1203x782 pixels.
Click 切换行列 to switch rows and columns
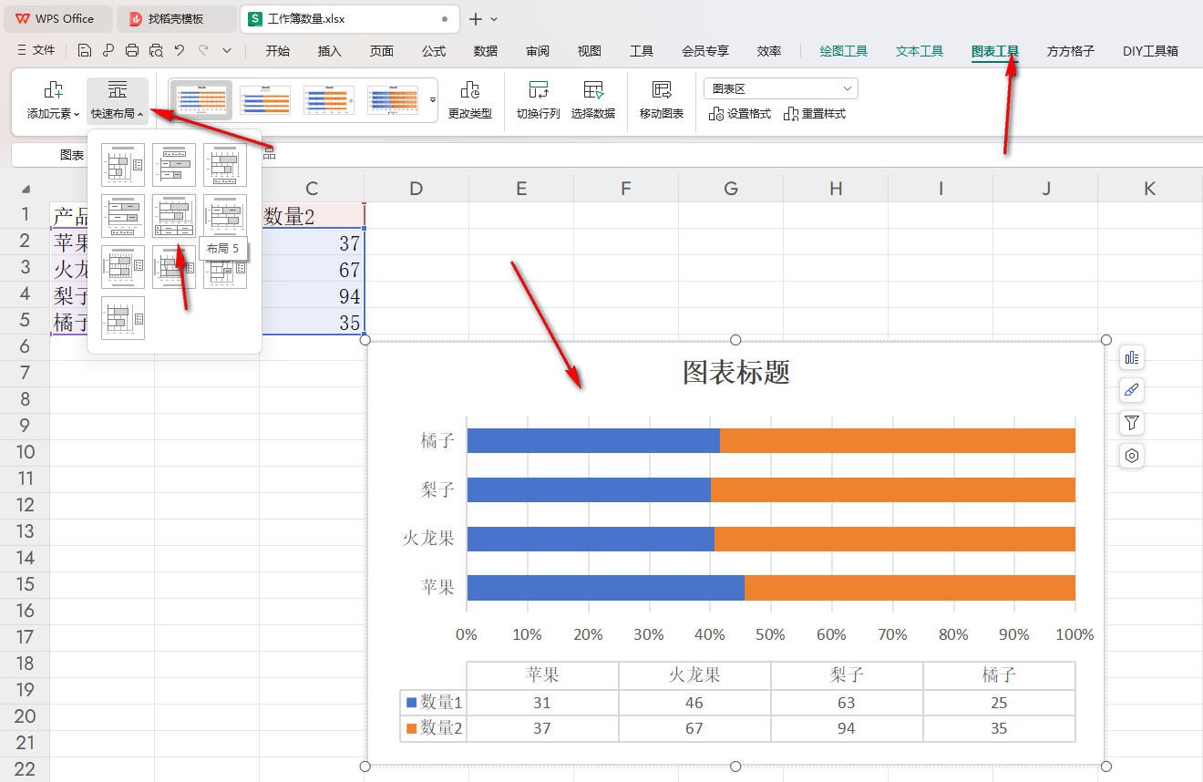(x=539, y=101)
